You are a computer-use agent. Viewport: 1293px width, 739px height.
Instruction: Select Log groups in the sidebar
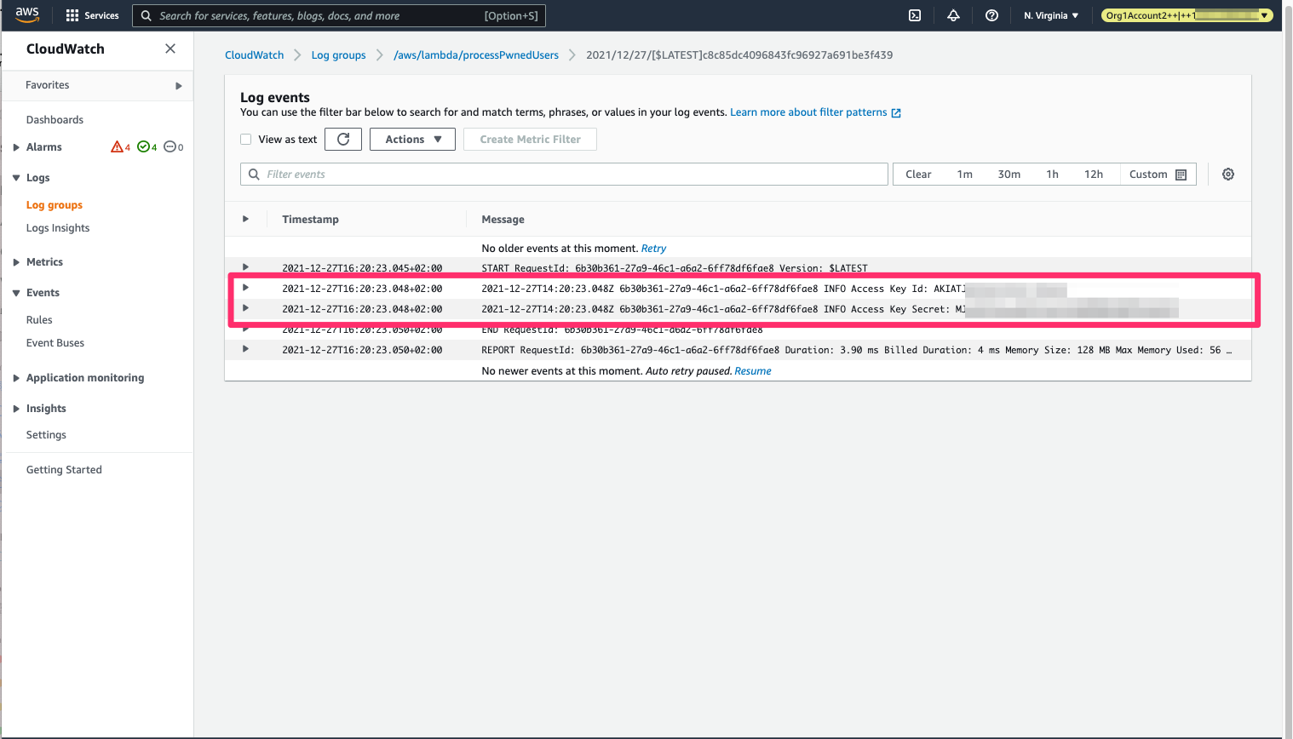[55, 205]
